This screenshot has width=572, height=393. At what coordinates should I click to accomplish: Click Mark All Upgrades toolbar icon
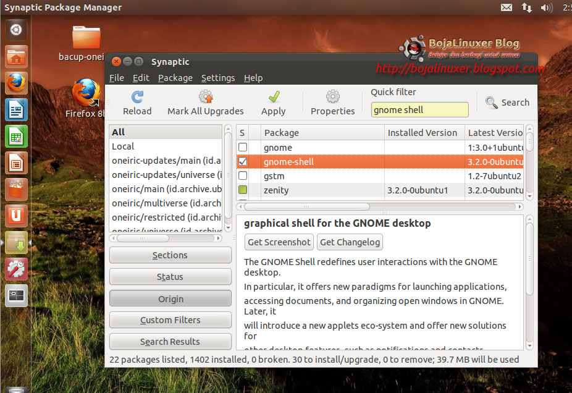point(206,96)
